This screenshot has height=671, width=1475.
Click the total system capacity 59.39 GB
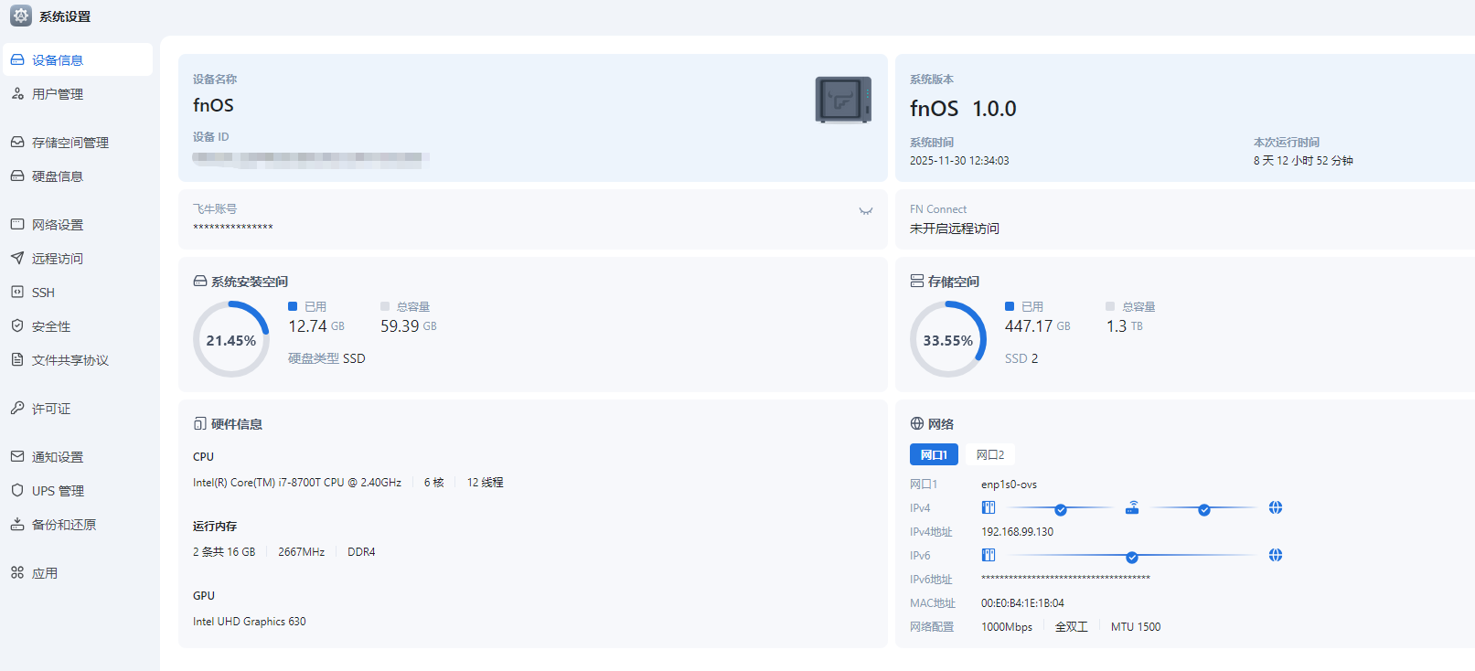[409, 326]
